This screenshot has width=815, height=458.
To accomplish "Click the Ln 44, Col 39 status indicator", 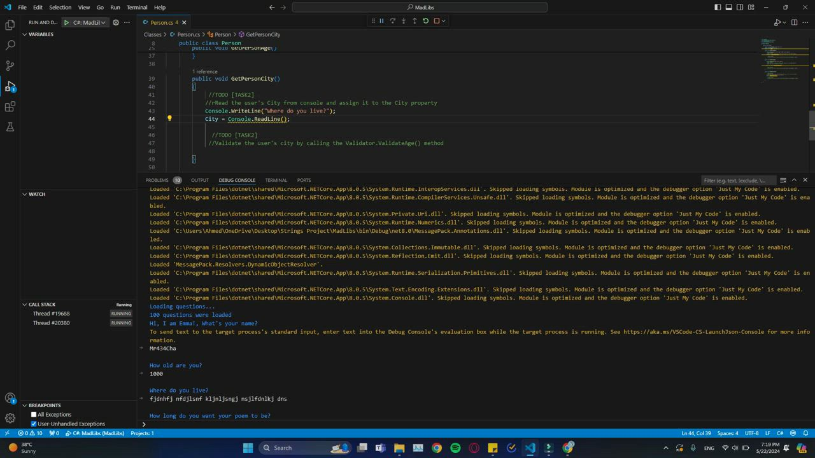I will click(696, 433).
